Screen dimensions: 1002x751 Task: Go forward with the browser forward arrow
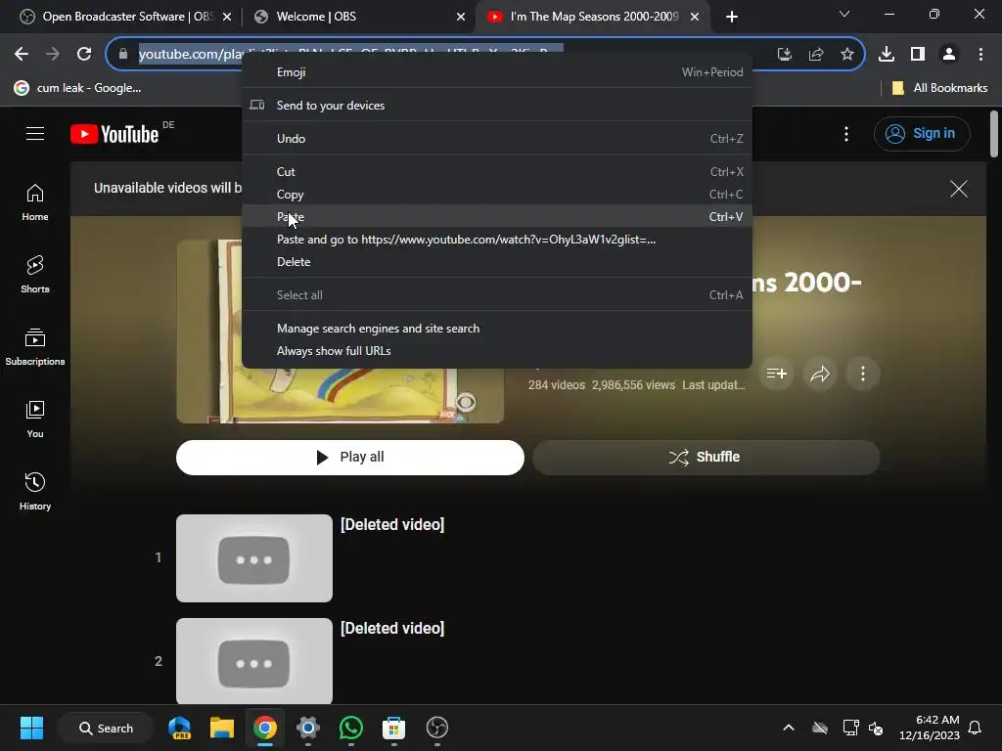coord(53,55)
